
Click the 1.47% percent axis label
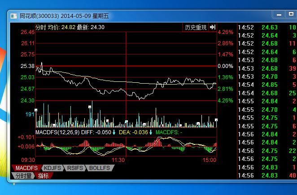[225, 55]
